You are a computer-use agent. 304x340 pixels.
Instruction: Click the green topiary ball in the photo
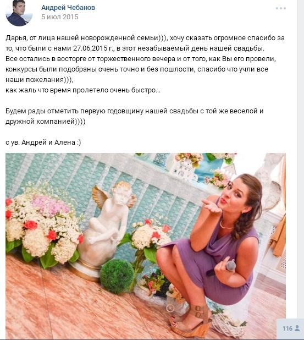(x=117, y=277)
